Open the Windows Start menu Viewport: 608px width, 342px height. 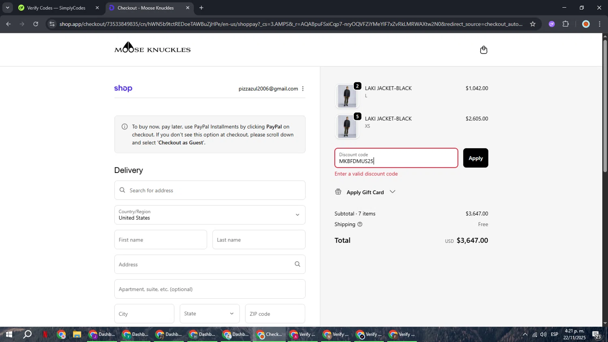point(9,334)
